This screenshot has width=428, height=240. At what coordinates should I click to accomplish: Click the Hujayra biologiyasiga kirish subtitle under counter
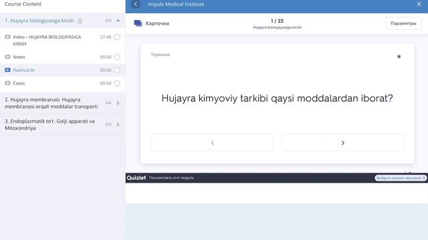[277, 27]
